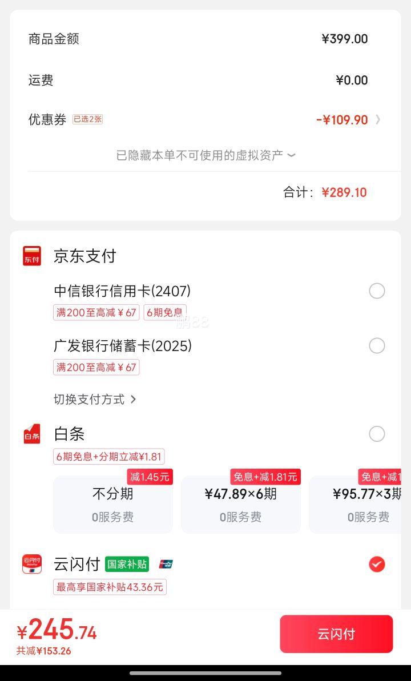Tap the 满200至高减¥67 tag under 广发银行储蓄卡
Viewport: 411px width, 681px height.
coord(96,368)
